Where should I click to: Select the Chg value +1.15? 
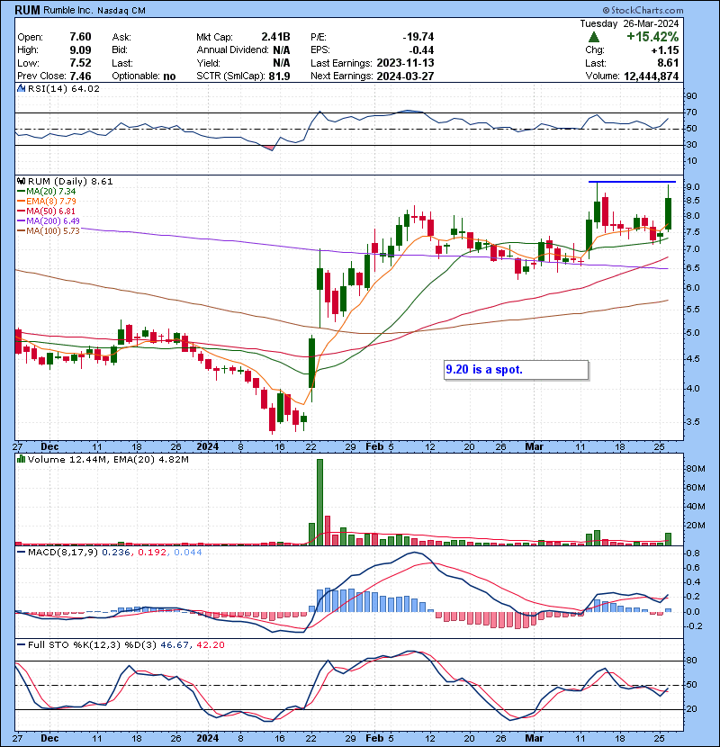[x=665, y=50]
